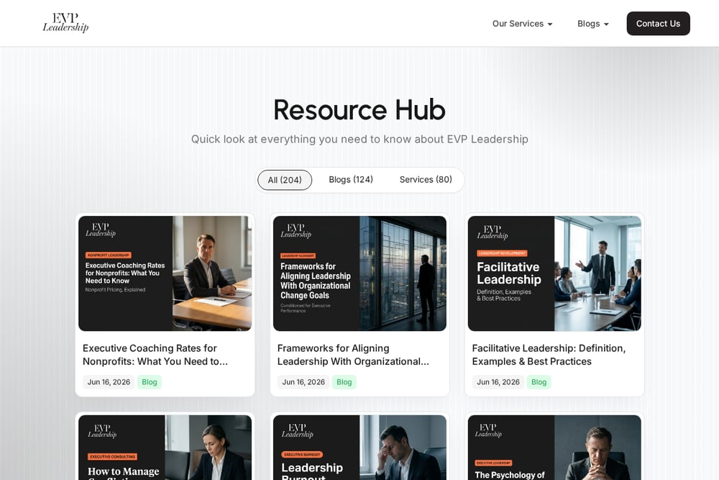Click the EVP Leadership logo in header
This screenshot has height=480, width=719.
(x=65, y=23)
